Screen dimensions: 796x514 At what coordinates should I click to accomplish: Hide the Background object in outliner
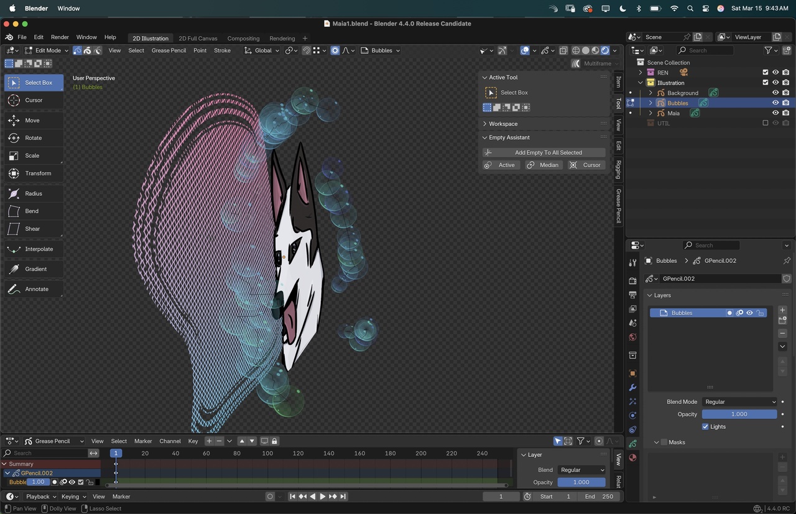[775, 93]
